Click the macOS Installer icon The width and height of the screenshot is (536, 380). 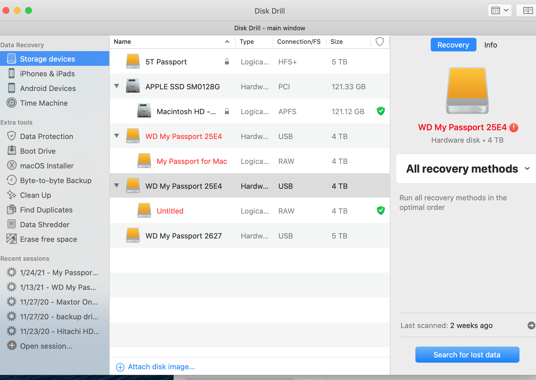coord(12,166)
